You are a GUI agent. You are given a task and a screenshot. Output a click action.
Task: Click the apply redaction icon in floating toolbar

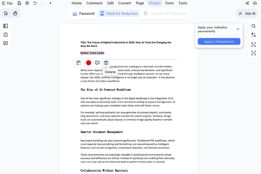[x=79, y=63]
